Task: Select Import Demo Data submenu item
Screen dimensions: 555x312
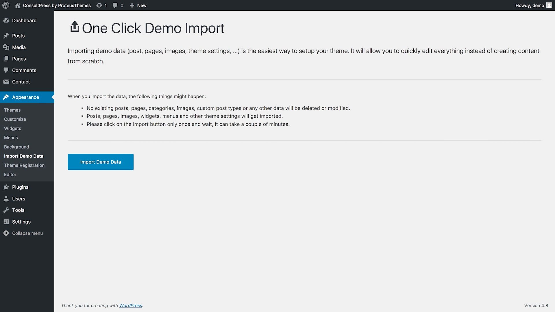Action: [x=24, y=156]
